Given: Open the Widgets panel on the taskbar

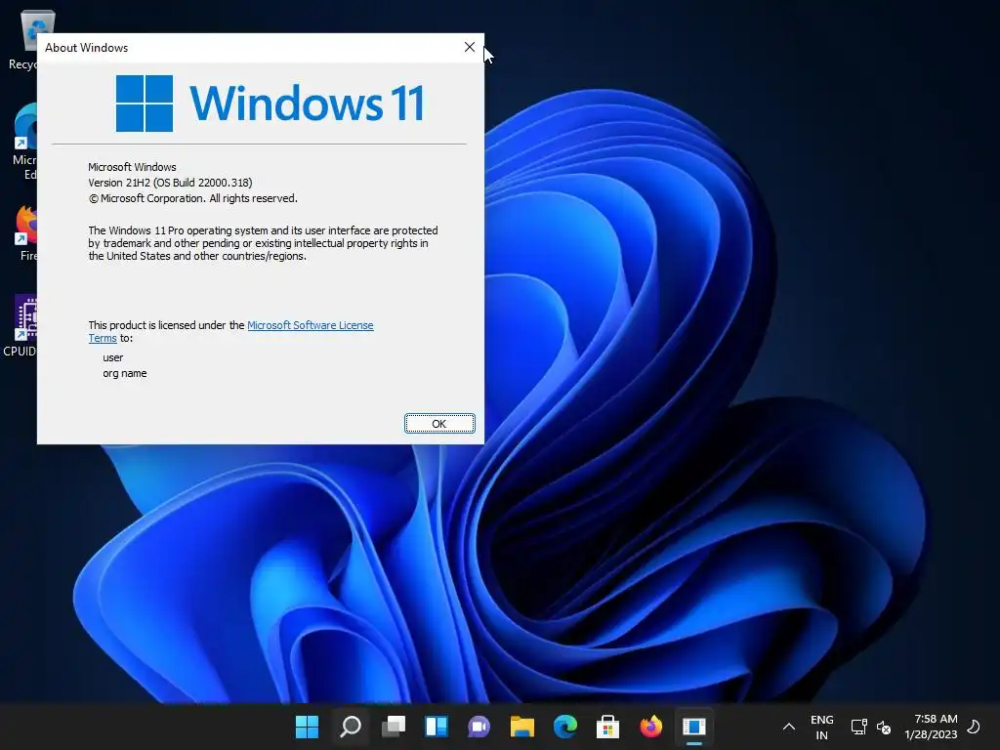Looking at the screenshot, I should pyautogui.click(x=437, y=727).
